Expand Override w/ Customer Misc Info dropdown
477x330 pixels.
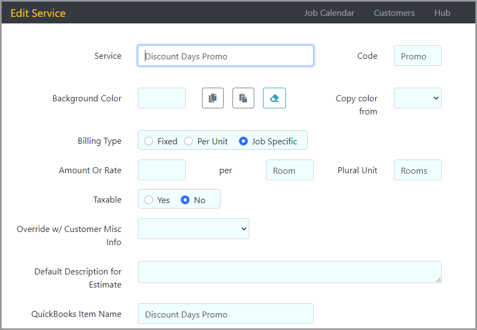coord(193,229)
